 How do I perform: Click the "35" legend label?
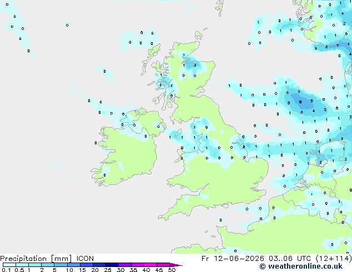click(133, 270)
